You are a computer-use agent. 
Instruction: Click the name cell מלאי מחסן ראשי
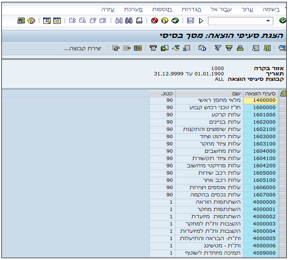[x=209, y=100]
